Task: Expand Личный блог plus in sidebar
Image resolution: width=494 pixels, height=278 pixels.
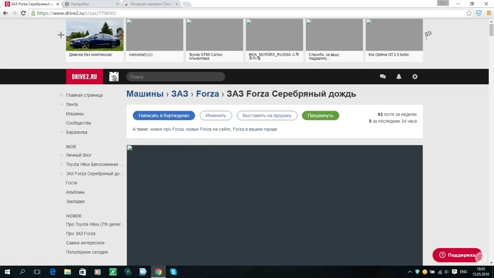Action: pyautogui.click(x=61, y=155)
